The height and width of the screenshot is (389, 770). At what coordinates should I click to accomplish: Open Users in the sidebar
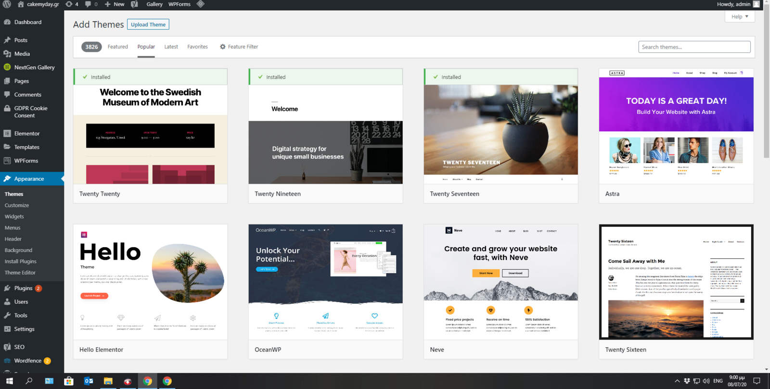pos(32,302)
